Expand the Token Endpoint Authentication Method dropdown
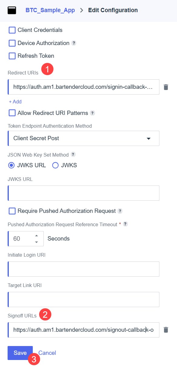The width and height of the screenshot is (177, 367). pyautogui.click(x=83, y=138)
